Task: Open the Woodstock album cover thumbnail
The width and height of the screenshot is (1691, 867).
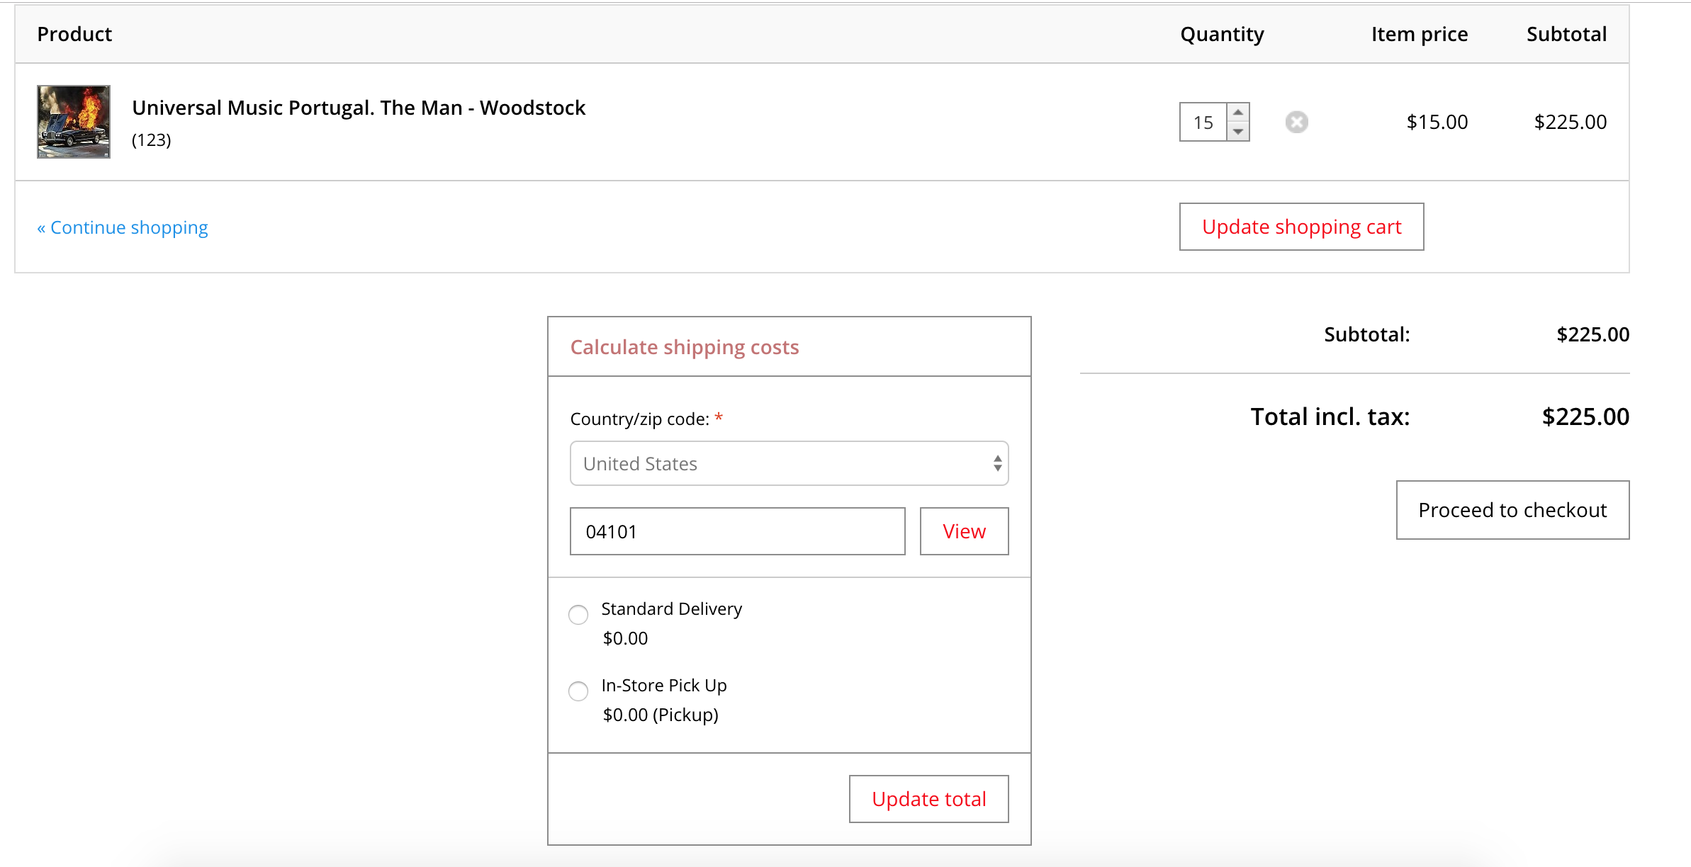Action: click(x=74, y=122)
